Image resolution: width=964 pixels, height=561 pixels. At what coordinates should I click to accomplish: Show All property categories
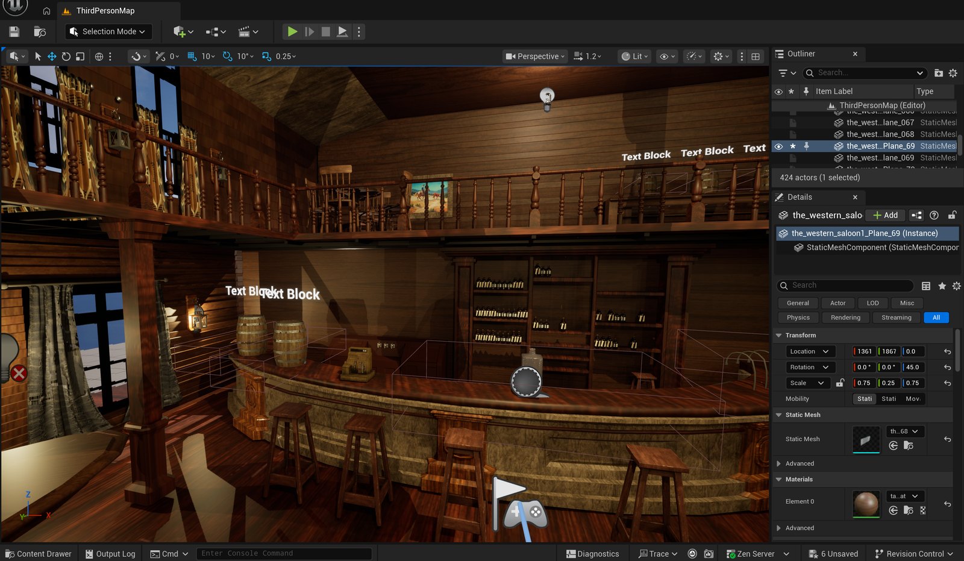point(936,318)
